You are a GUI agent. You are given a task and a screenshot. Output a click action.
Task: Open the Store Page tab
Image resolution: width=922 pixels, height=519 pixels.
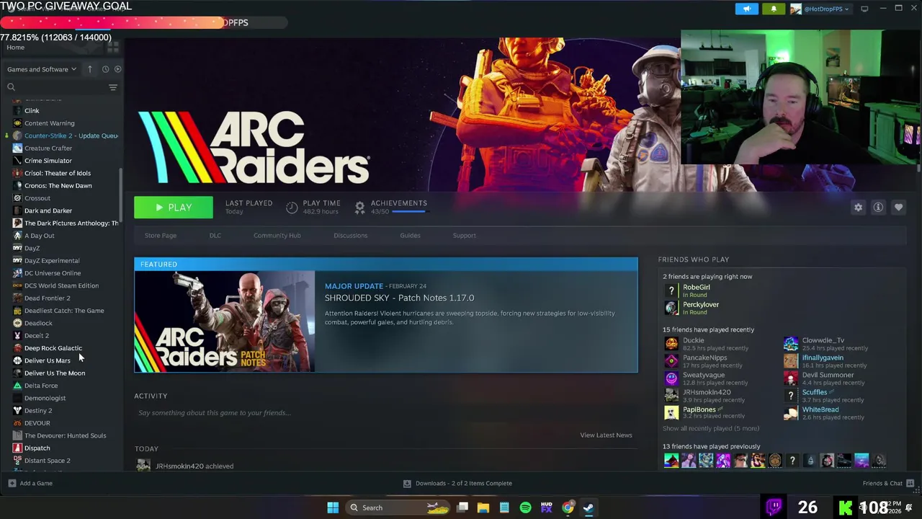pyautogui.click(x=160, y=235)
